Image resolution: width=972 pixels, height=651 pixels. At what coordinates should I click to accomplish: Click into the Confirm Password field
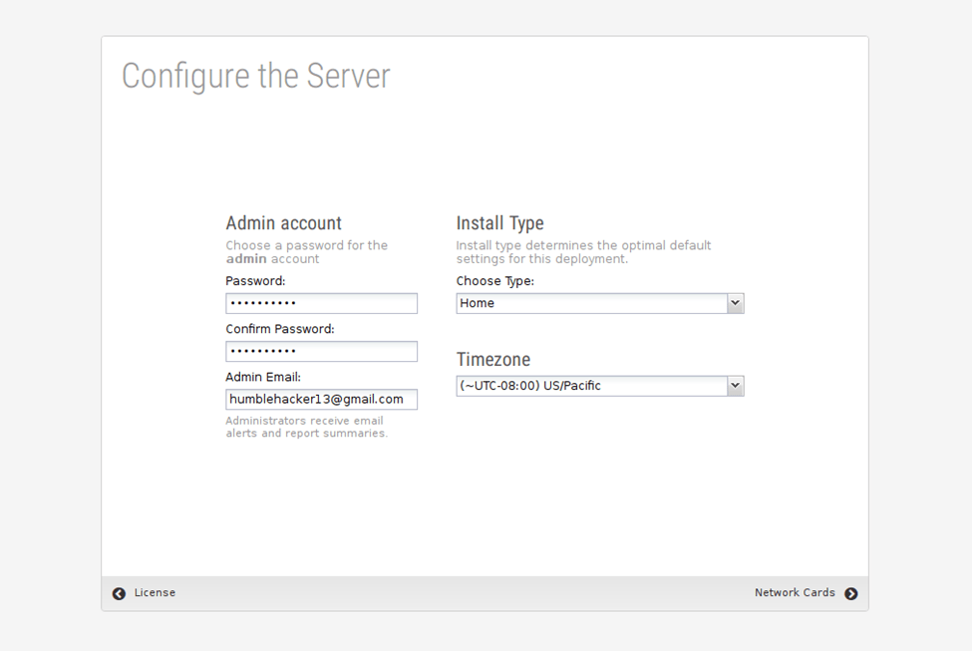pyautogui.click(x=321, y=351)
